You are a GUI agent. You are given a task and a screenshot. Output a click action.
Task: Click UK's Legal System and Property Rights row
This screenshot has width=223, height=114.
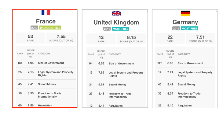pos(116,74)
